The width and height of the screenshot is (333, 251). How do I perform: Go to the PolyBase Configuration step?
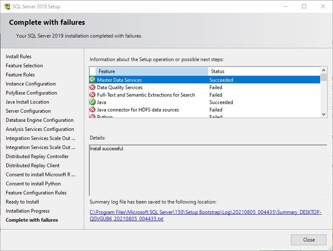point(31,93)
